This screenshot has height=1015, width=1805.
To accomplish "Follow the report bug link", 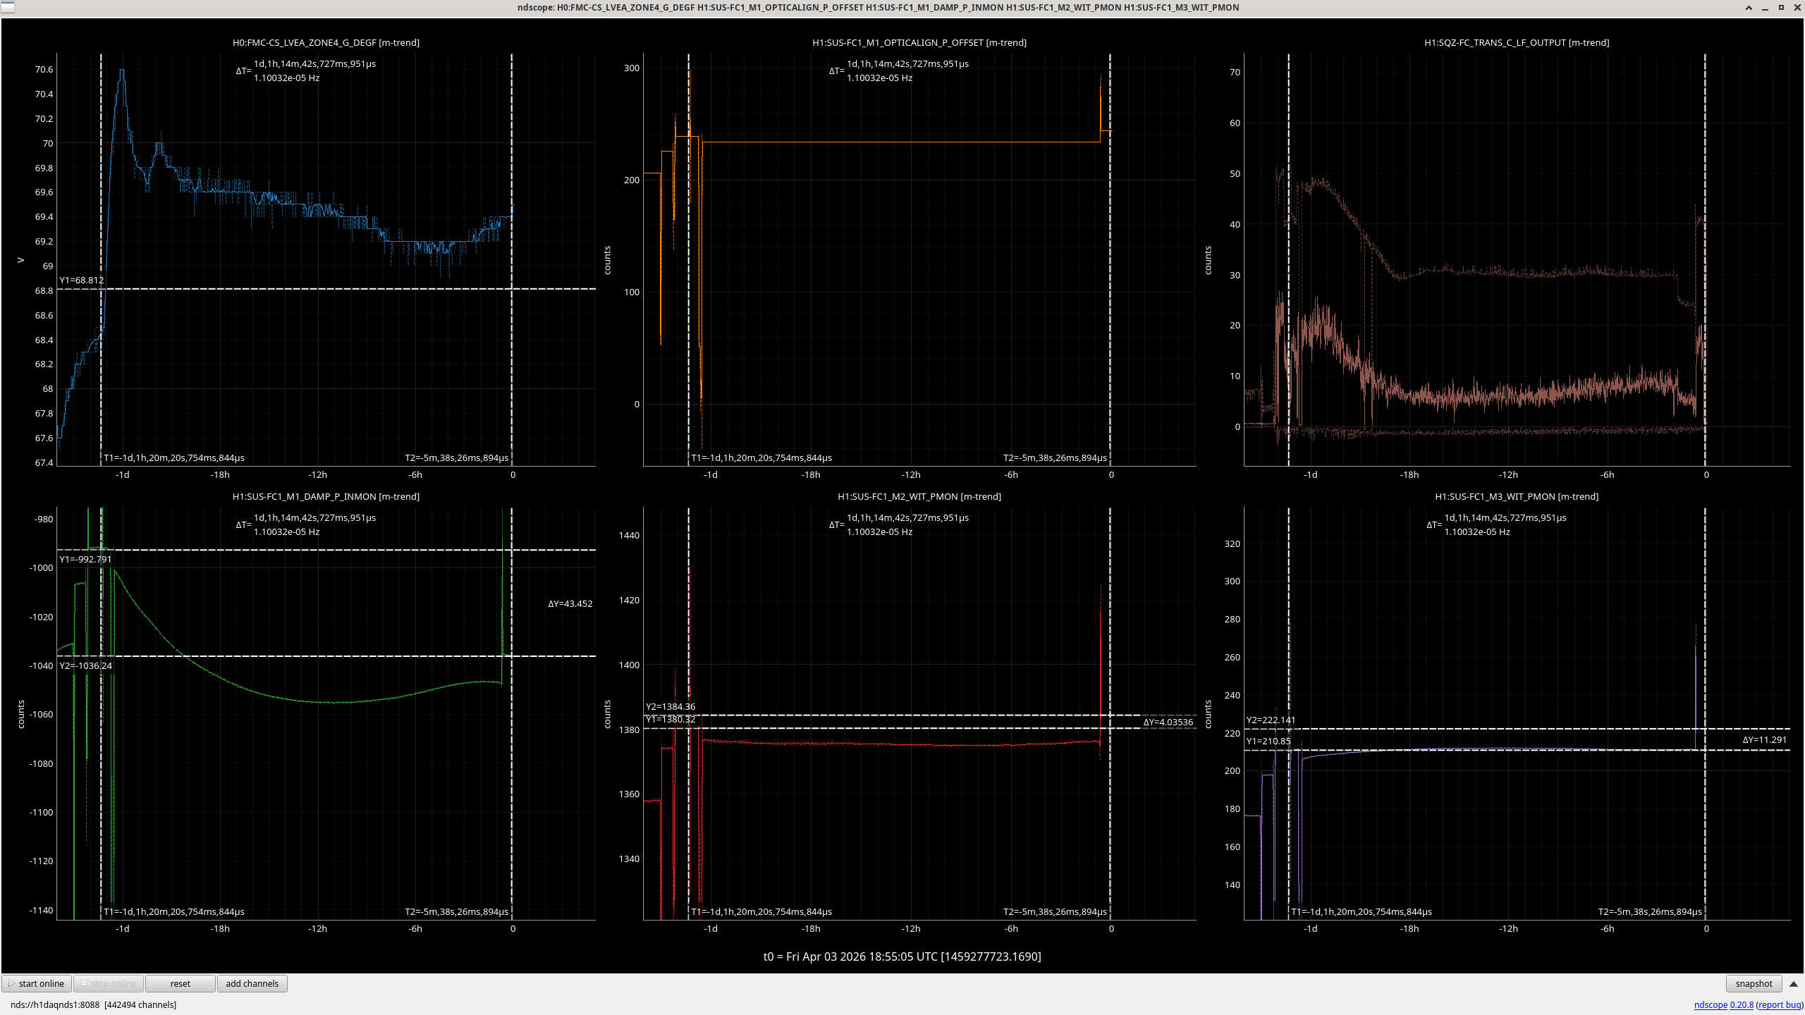I will (x=1779, y=1004).
